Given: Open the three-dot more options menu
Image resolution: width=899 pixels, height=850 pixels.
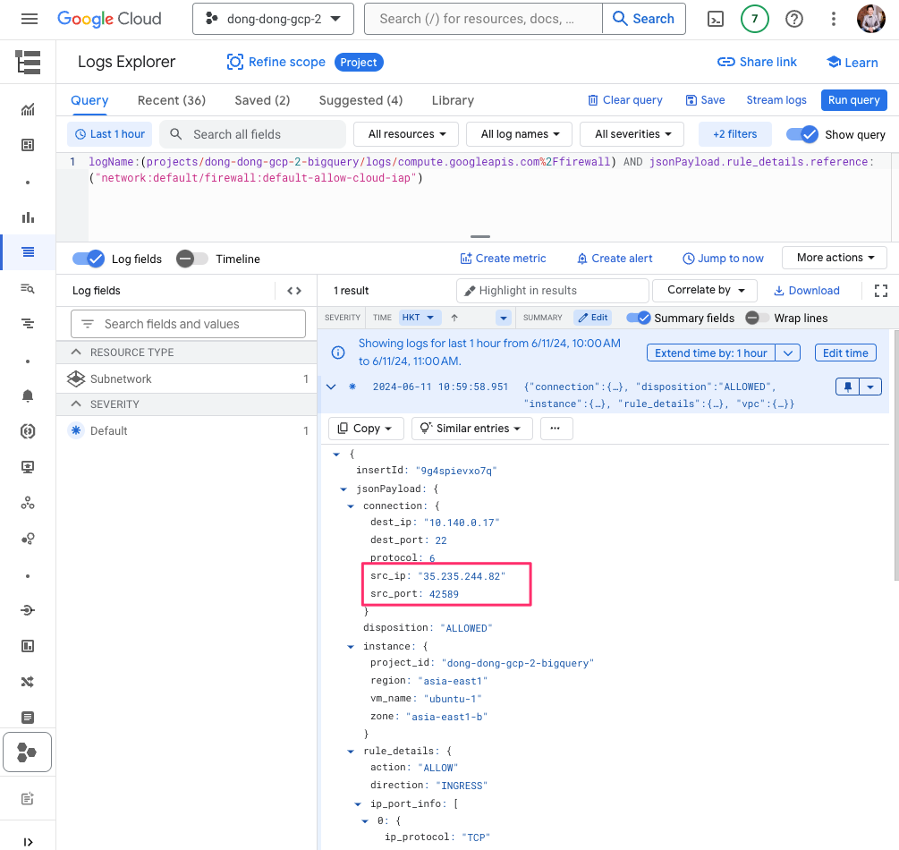Looking at the screenshot, I should 833,19.
